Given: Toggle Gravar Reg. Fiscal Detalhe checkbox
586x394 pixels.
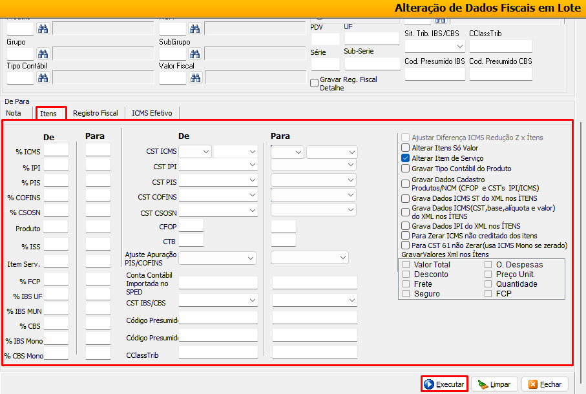Looking at the screenshot, I should tap(315, 83).
